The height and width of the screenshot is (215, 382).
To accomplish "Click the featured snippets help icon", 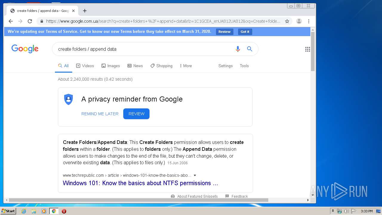I will point(173,196).
